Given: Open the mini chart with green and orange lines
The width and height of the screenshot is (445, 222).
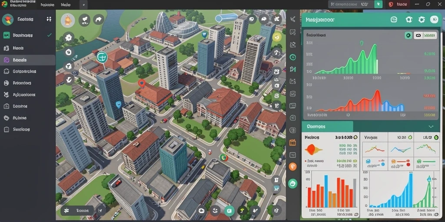Looking at the screenshot, I should click(x=426, y=149).
